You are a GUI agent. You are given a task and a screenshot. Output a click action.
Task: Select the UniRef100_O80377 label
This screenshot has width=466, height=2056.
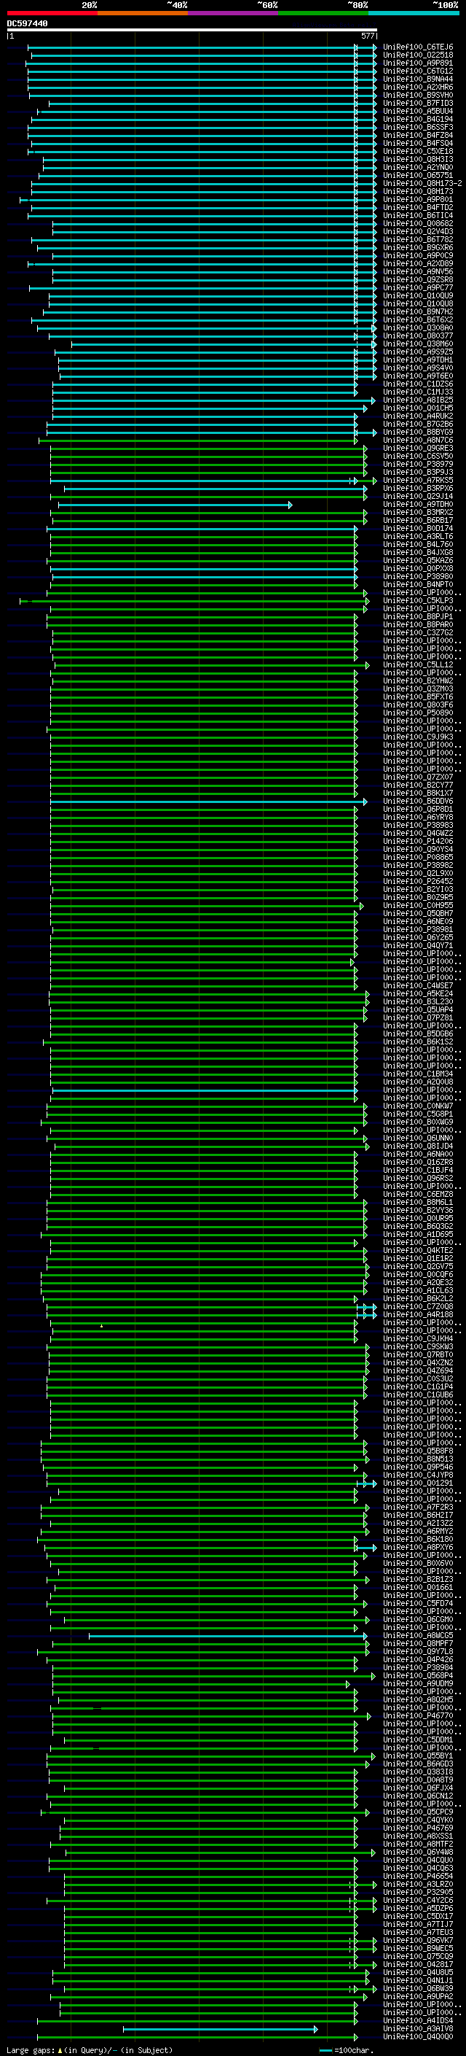(x=417, y=336)
